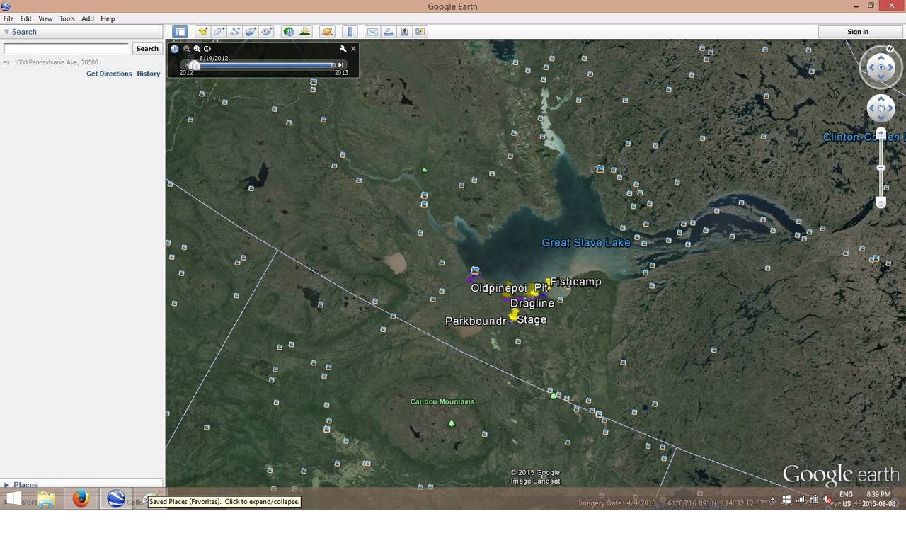Start recording a tour
Viewport: 906px width, 555px height.
267,32
